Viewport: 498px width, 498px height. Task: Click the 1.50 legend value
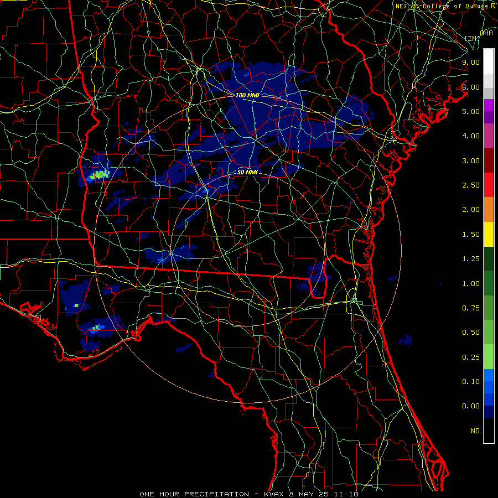[471, 235]
